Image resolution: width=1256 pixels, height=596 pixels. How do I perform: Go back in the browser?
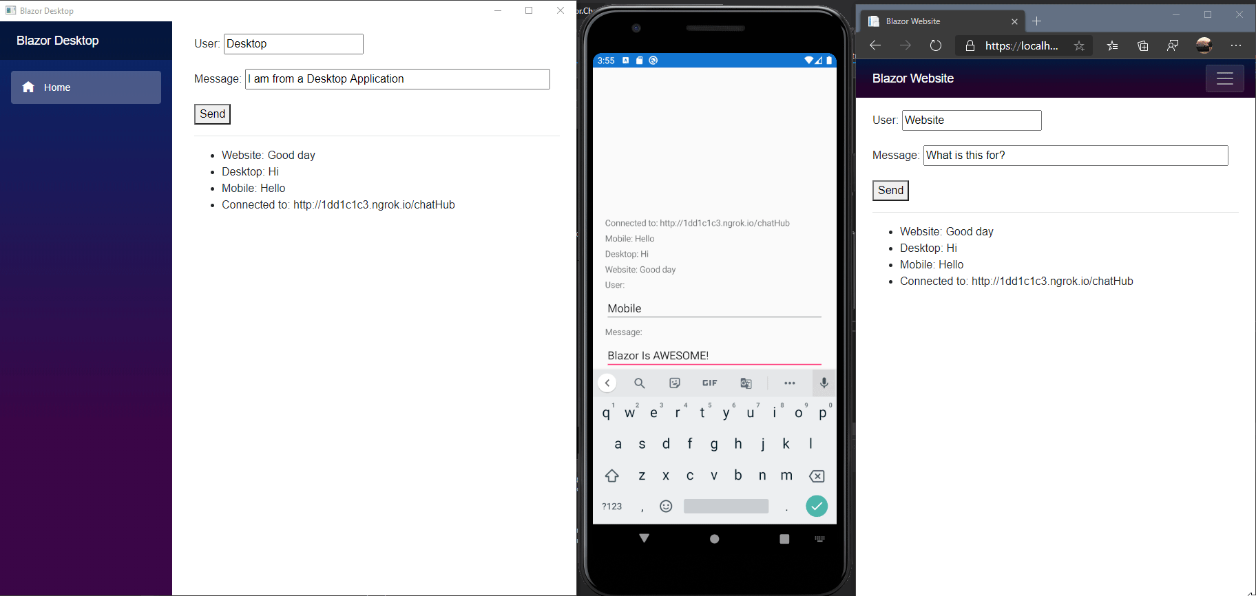coord(875,45)
